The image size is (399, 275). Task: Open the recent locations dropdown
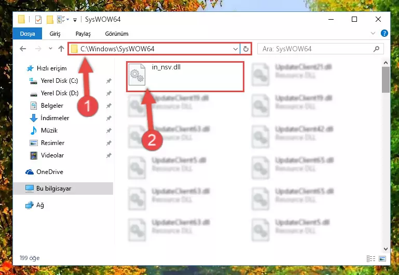coord(50,49)
